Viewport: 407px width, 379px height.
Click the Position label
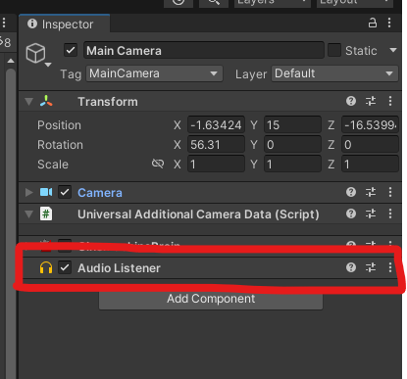click(x=59, y=125)
